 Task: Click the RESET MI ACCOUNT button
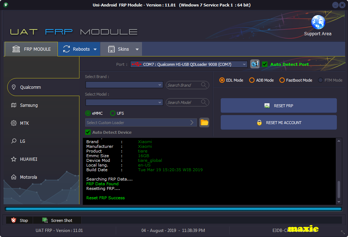coord(279,122)
